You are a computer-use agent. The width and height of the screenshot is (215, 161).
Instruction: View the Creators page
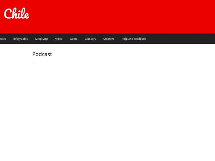(109, 39)
